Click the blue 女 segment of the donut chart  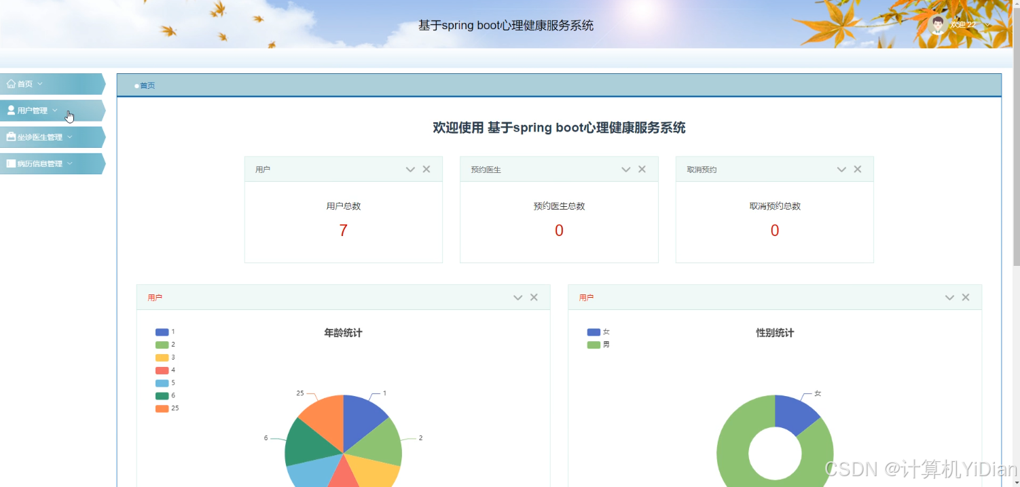(x=793, y=414)
